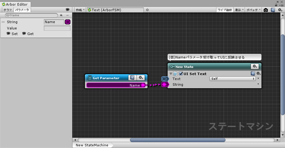Toggle the eye icon beside Get

pyautogui.click(x=24, y=34)
